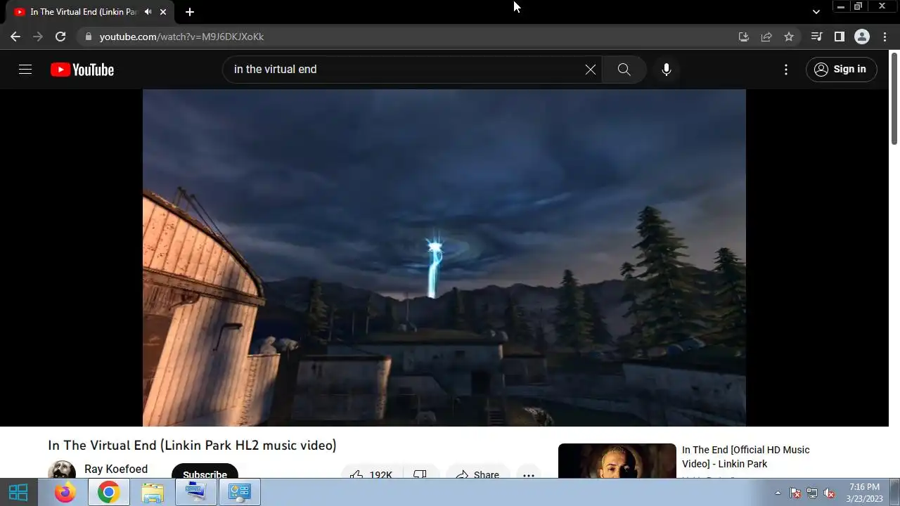This screenshot has height=506, width=900.
Task: Go forward in browser history
Action: (38, 37)
